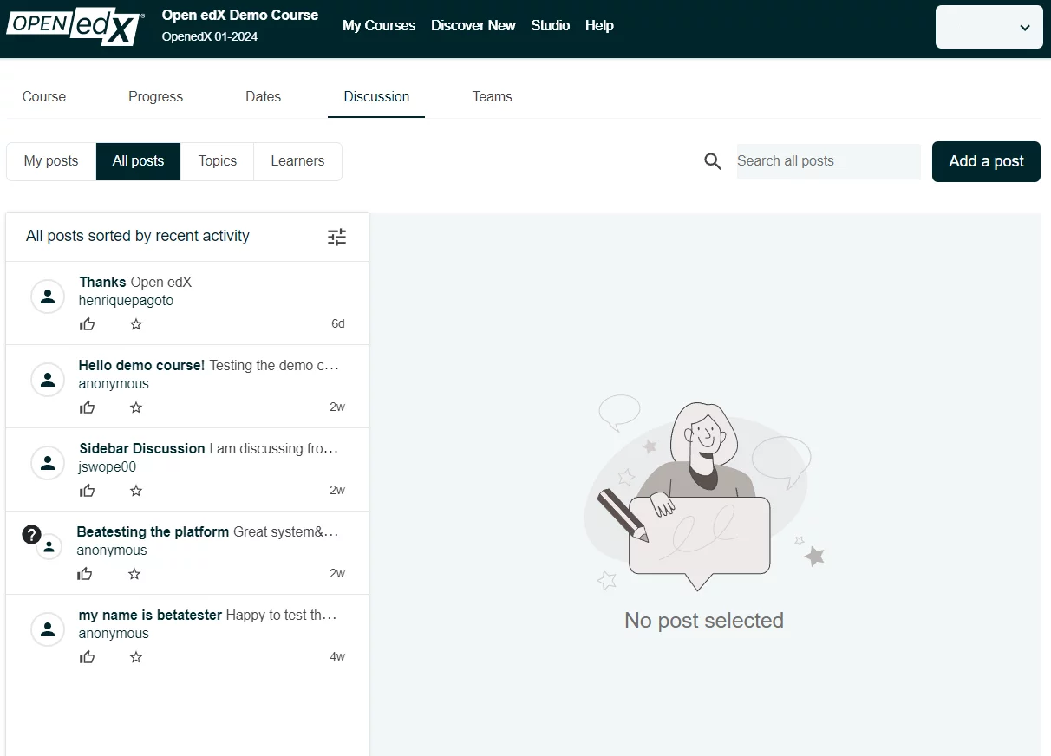Click the '4w' timestamp on betatester post
The width and height of the screenshot is (1051, 756).
click(x=337, y=657)
